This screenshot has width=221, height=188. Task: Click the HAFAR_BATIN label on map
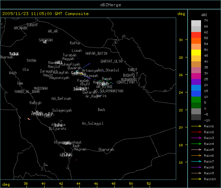[96, 53]
